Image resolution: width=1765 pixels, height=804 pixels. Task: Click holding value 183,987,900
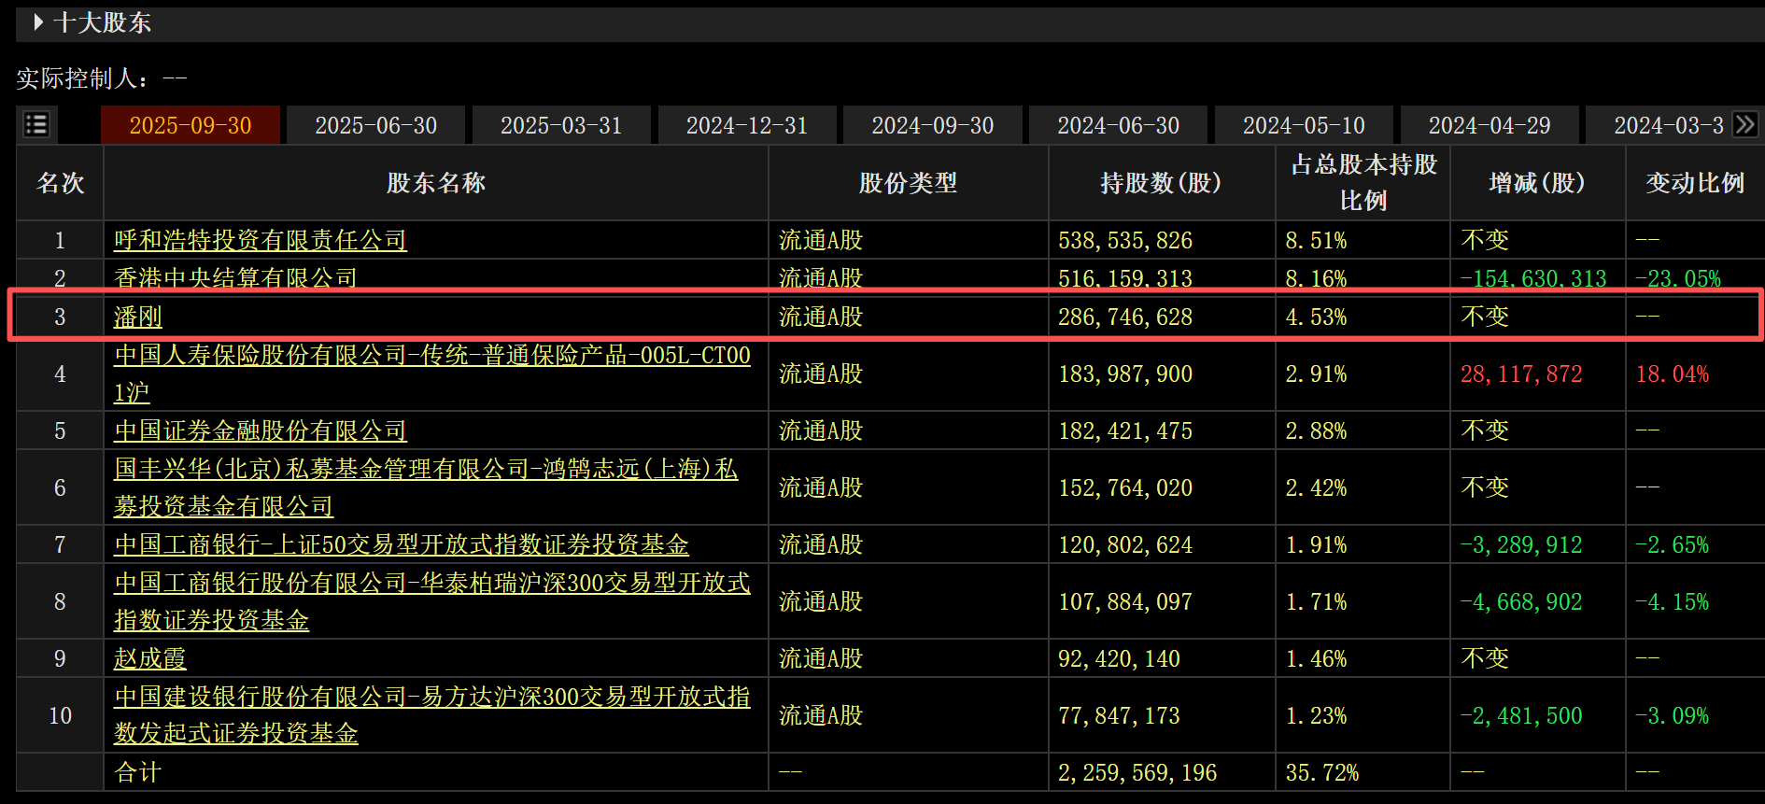click(1125, 374)
